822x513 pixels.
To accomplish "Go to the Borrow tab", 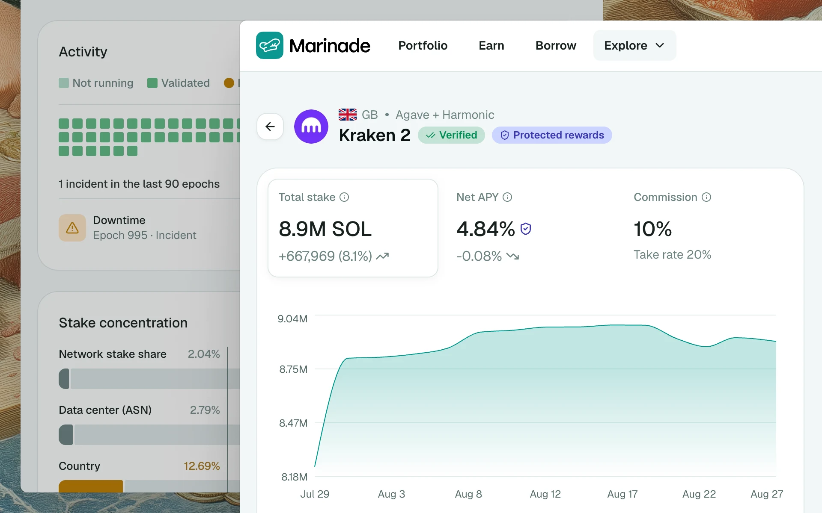I will click(x=556, y=45).
